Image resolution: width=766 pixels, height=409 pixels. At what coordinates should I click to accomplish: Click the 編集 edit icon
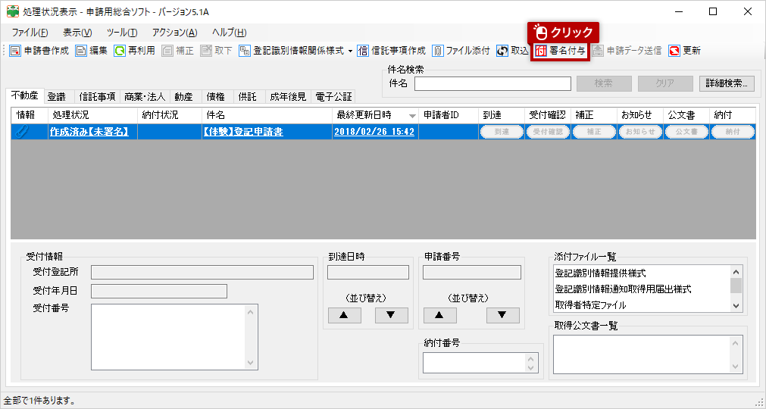(80, 51)
